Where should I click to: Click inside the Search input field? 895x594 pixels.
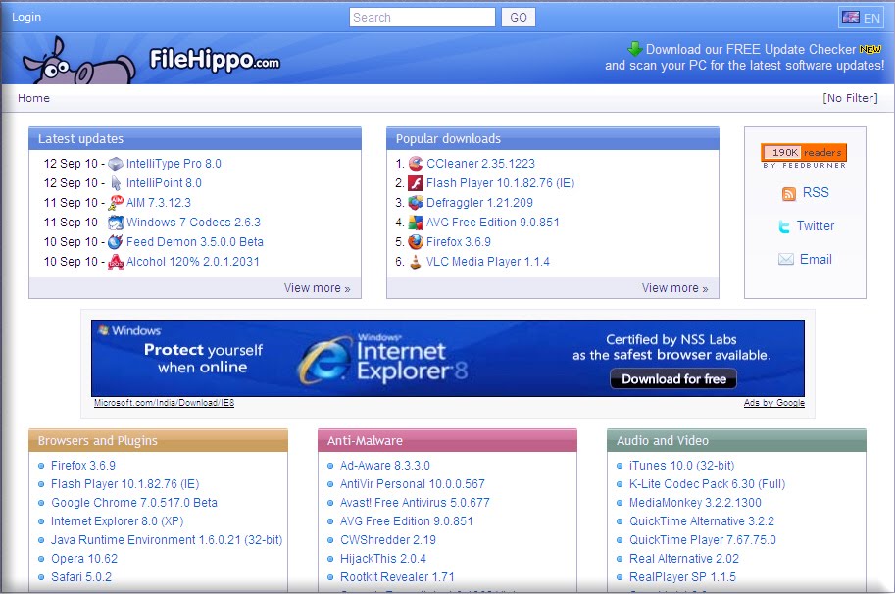tap(422, 17)
